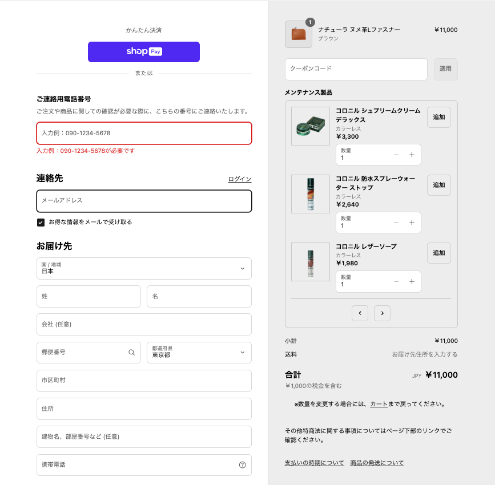Add Collonil Leather Soap to order
495x485 pixels.
438,253
